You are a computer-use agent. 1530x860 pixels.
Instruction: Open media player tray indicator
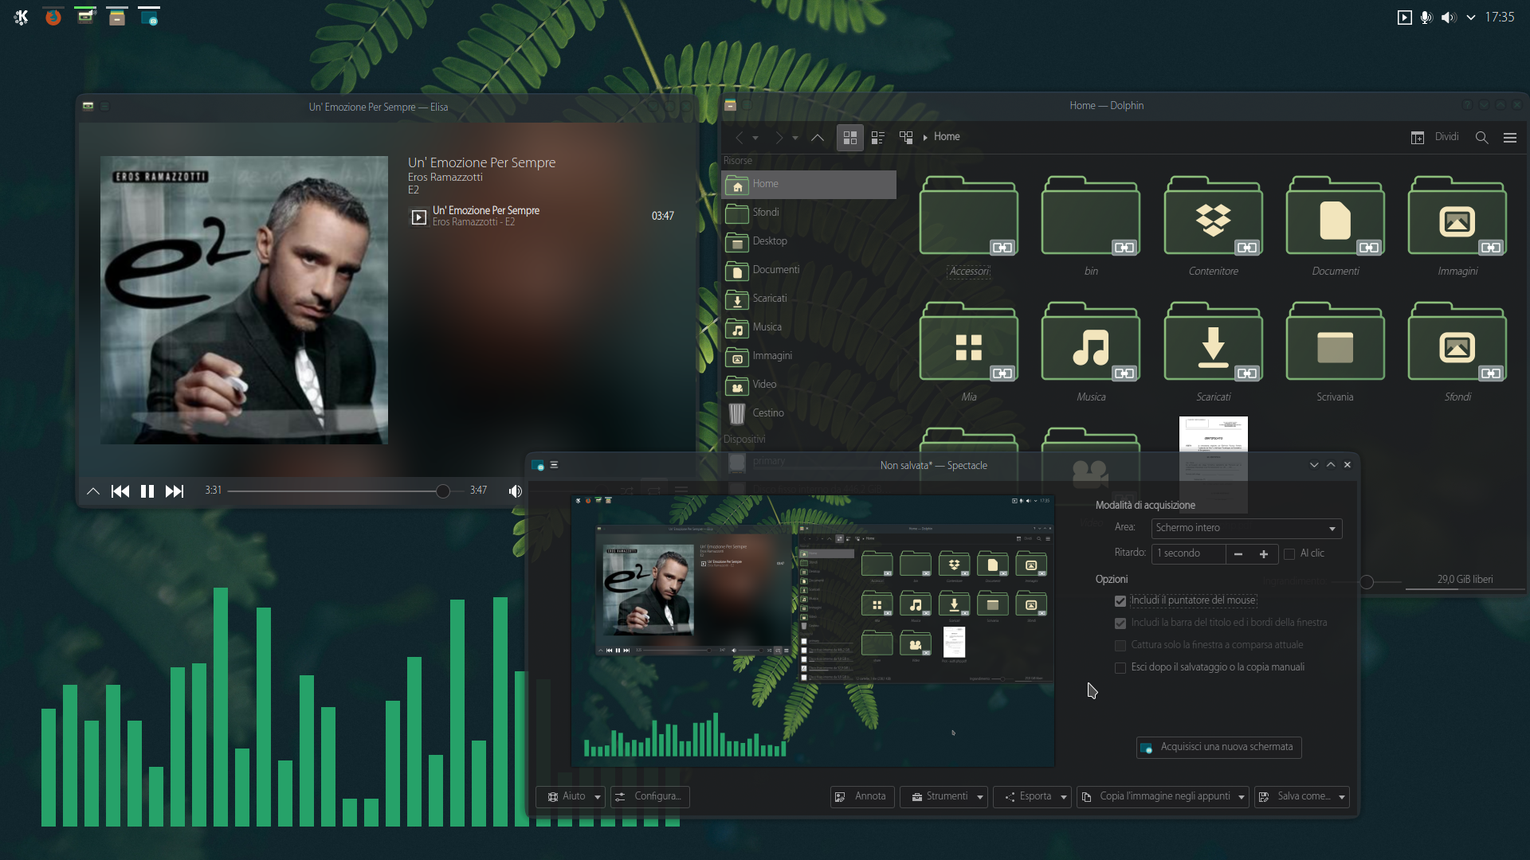click(x=1404, y=18)
